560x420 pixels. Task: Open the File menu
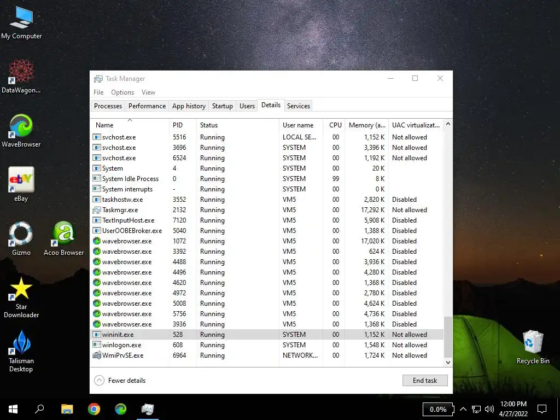(98, 92)
